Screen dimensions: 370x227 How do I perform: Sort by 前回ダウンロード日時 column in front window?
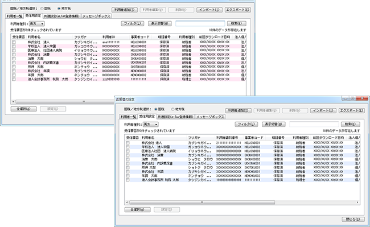[x=328, y=138]
